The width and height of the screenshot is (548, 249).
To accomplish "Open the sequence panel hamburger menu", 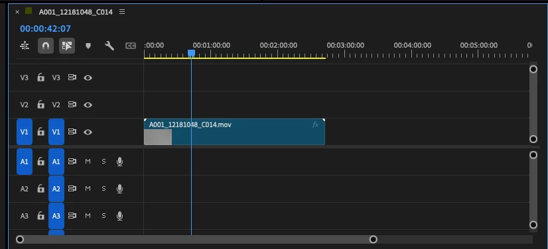I will tap(122, 12).
